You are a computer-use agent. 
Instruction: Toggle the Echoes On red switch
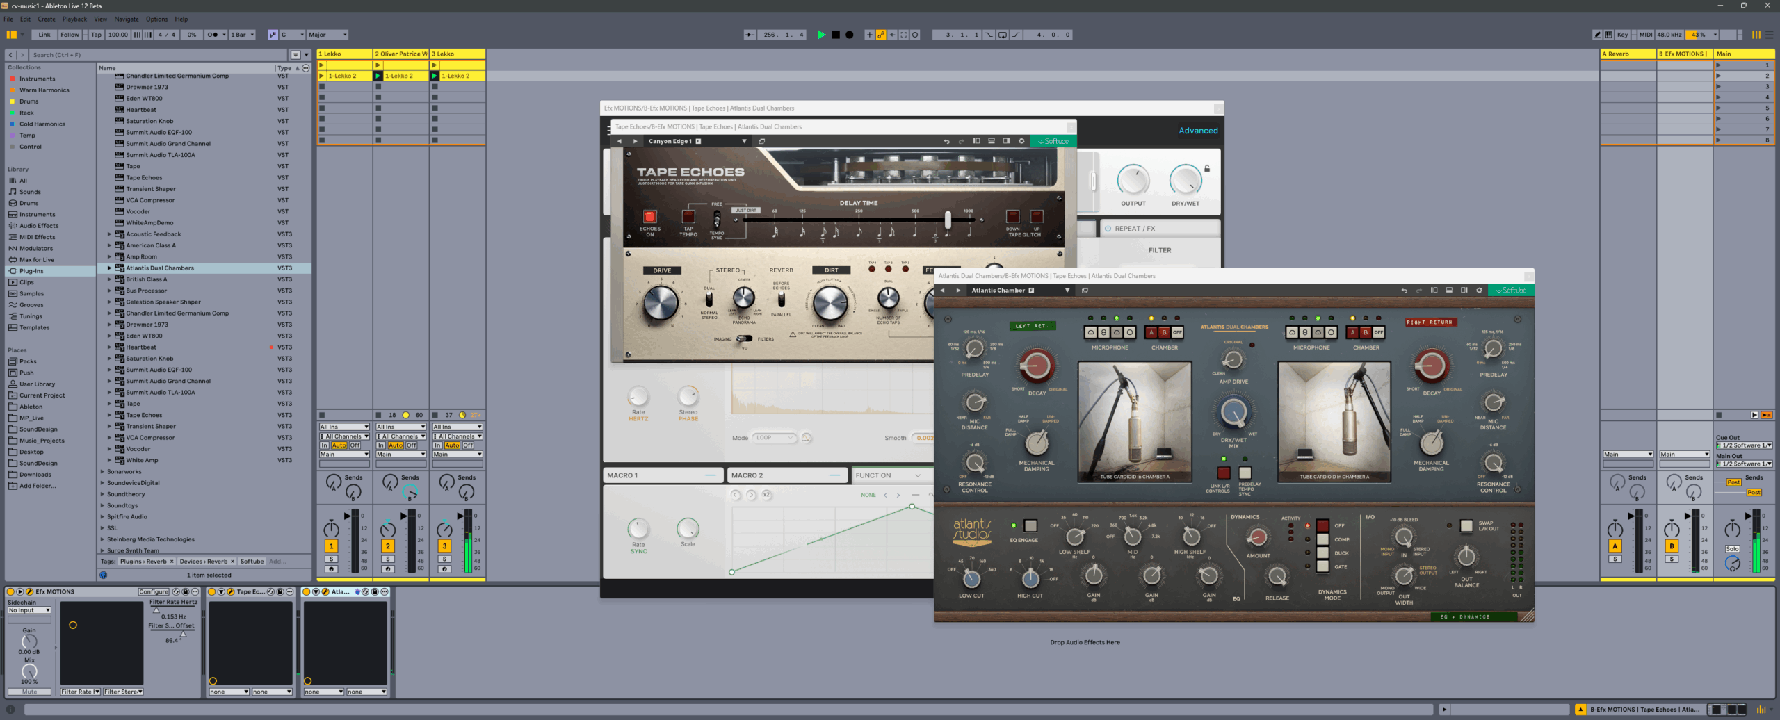(649, 217)
